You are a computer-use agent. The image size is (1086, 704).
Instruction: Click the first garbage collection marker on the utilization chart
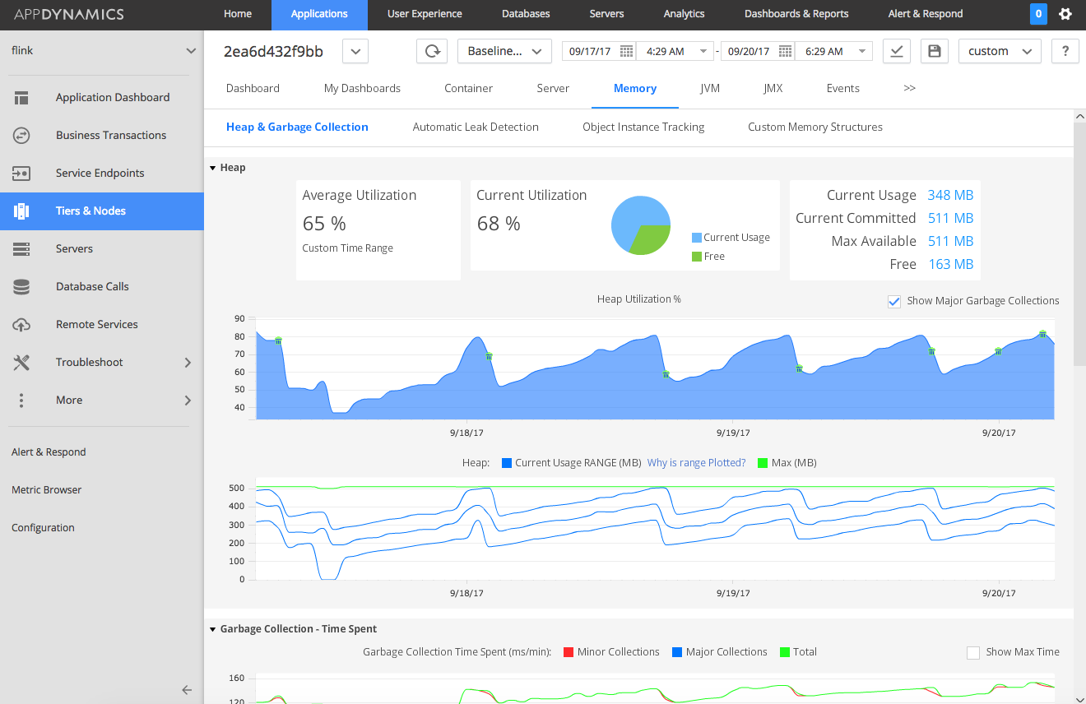coord(278,340)
